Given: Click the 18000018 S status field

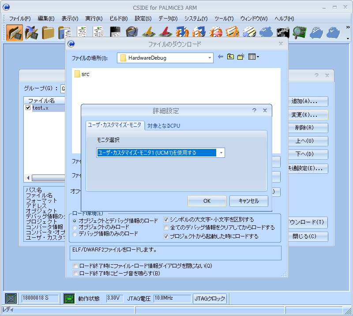Looking at the screenshot, I should 40,298.
